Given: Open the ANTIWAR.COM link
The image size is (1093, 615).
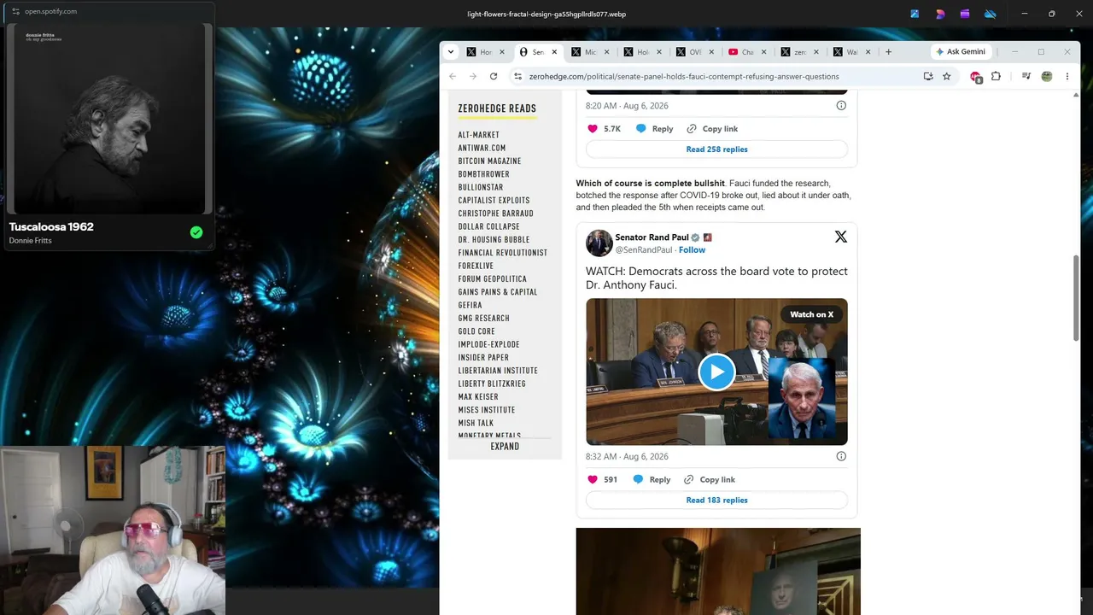Looking at the screenshot, I should pos(482,149).
